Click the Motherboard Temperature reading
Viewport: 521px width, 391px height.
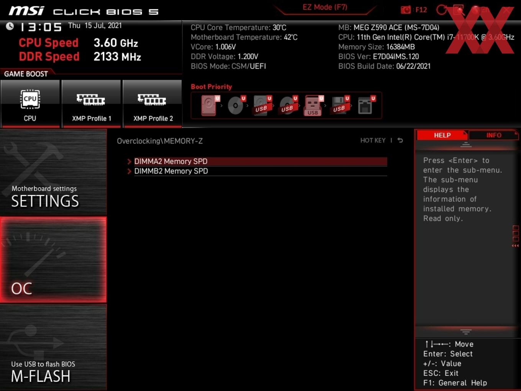point(244,37)
